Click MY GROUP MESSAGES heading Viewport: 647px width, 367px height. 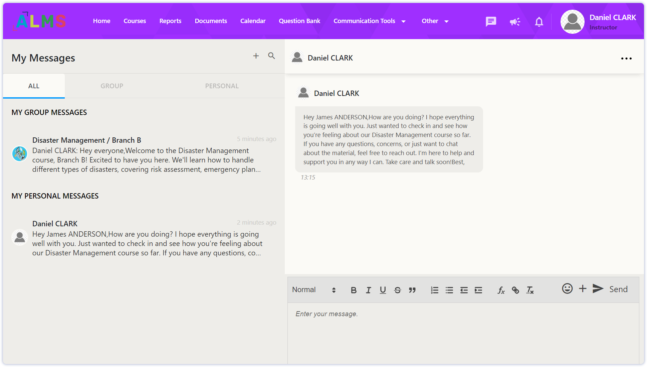point(49,112)
